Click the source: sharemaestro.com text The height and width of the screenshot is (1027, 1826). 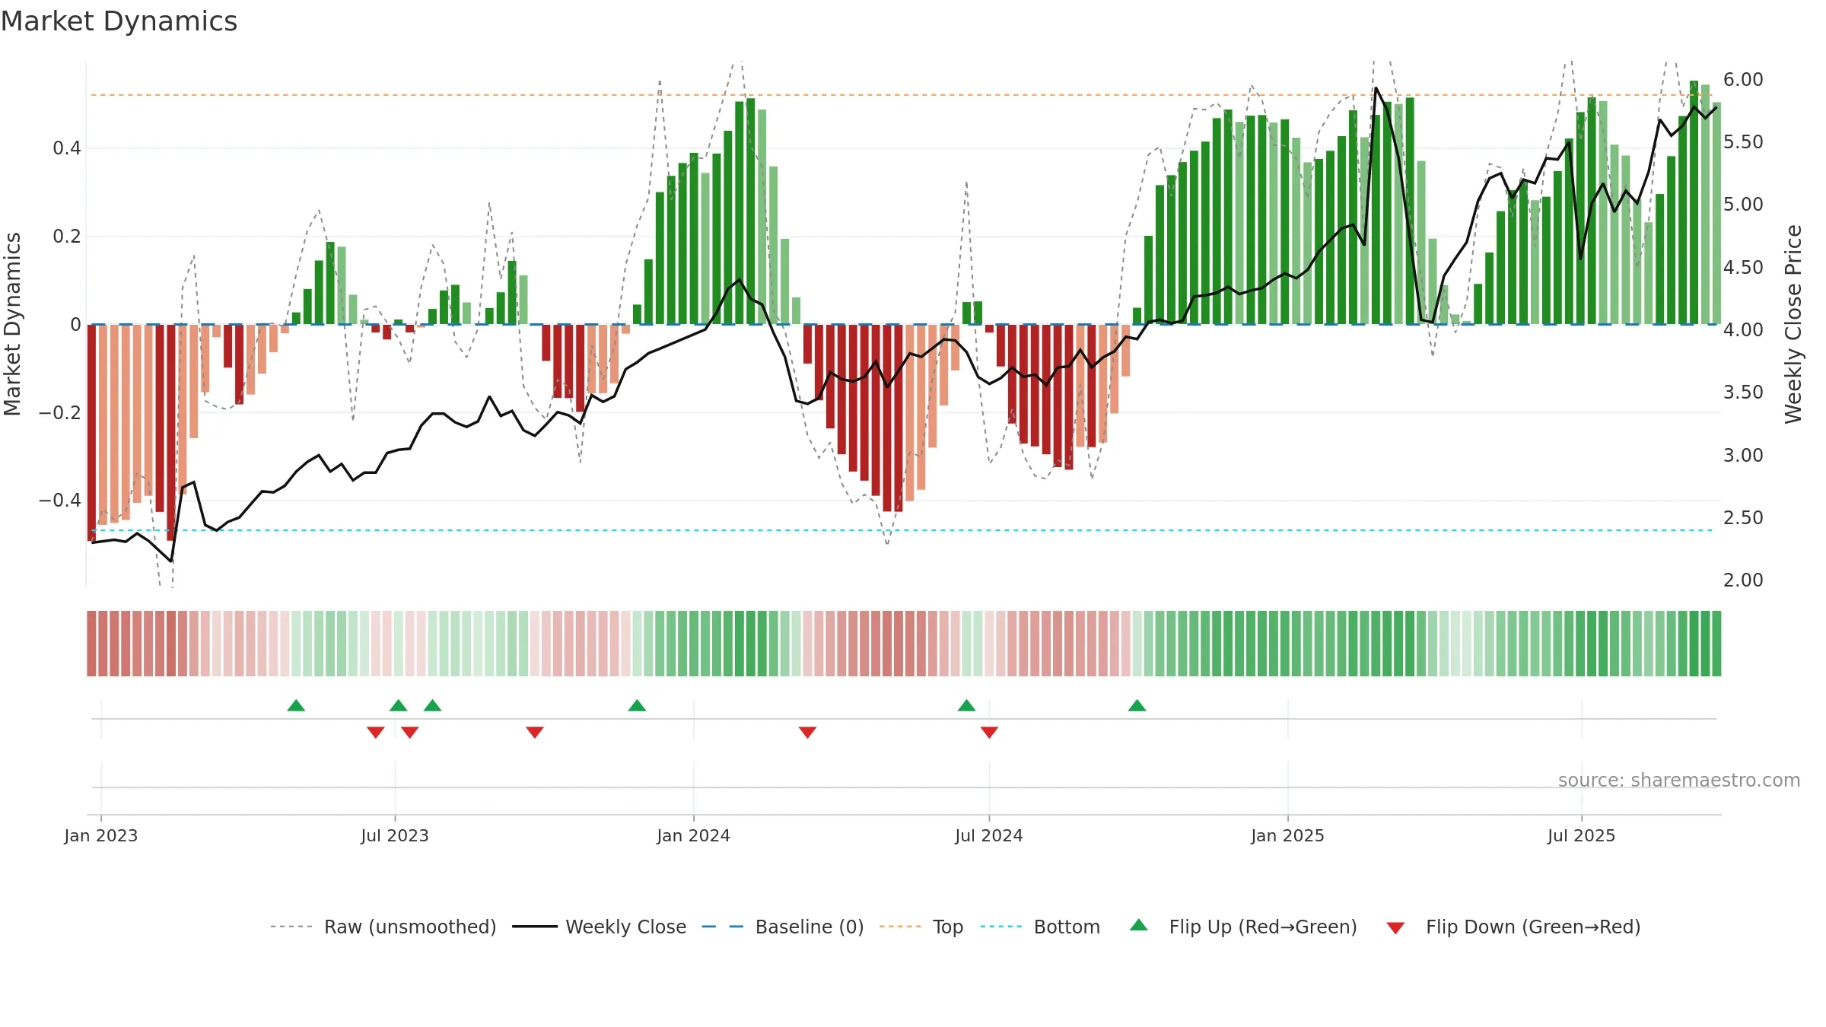click(x=1678, y=780)
